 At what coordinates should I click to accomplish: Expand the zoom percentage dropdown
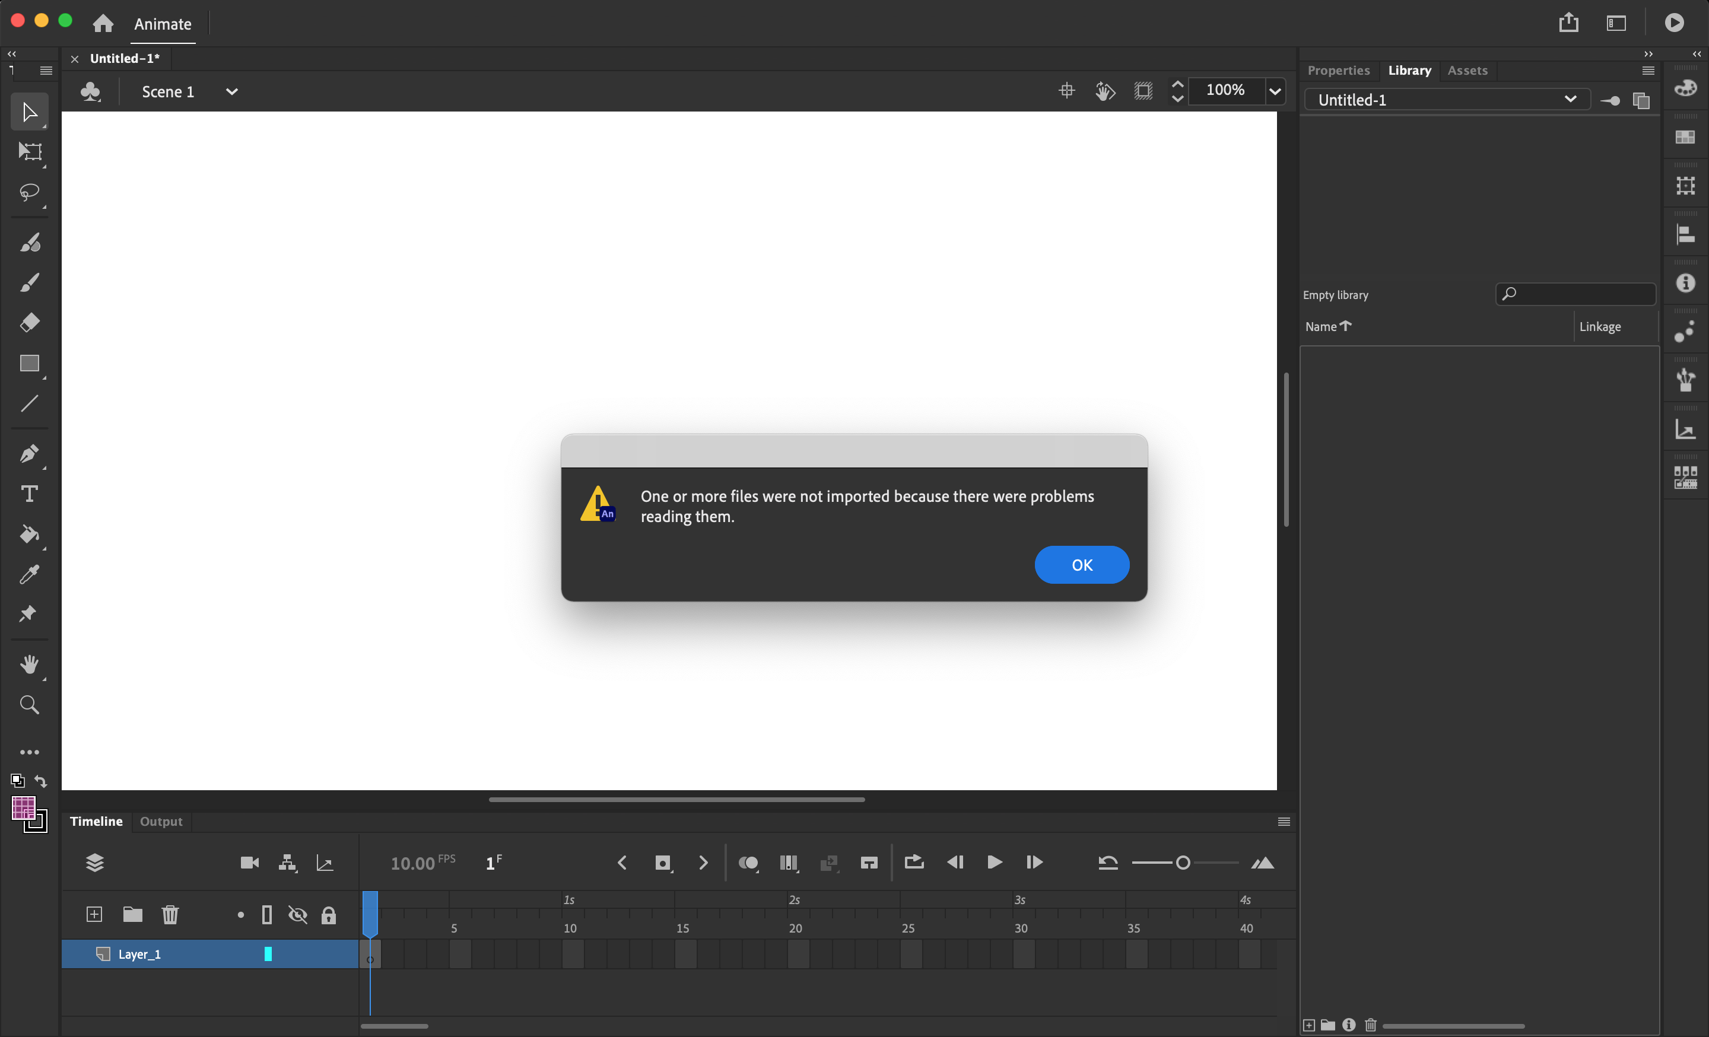click(x=1275, y=91)
